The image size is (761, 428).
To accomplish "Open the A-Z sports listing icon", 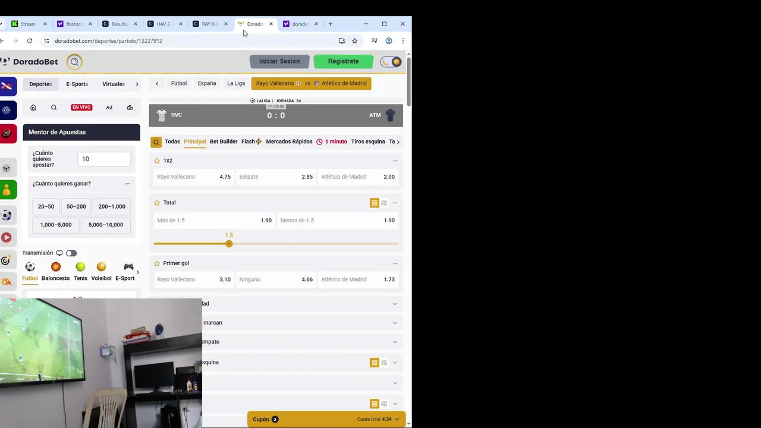I will pyautogui.click(x=109, y=108).
